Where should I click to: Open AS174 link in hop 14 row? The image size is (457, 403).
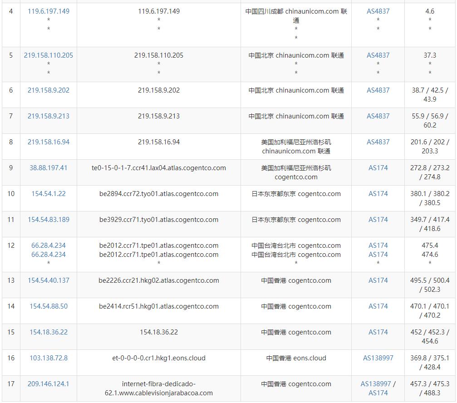pos(378,306)
